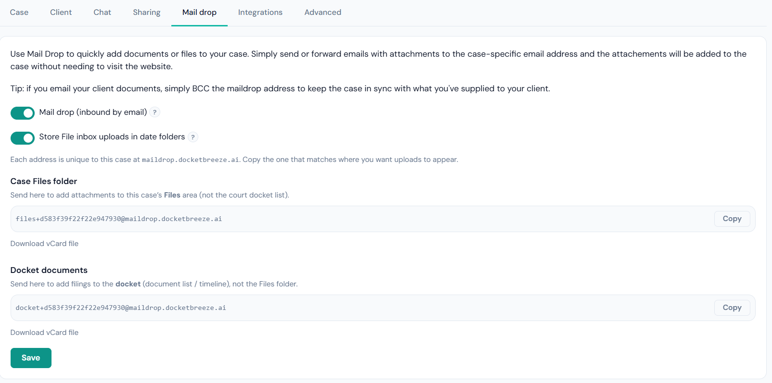Viewport: 772px width, 383px height.
Task: Copy the Case Files folder email address
Action: (x=732, y=219)
